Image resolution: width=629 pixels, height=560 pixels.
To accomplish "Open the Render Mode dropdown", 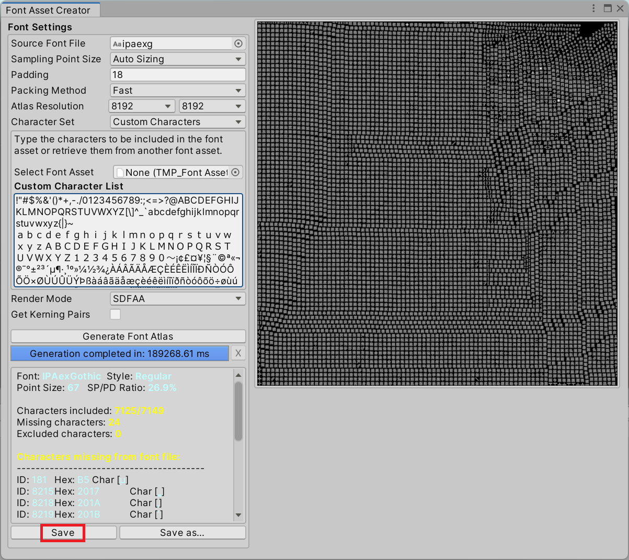I will (x=177, y=298).
